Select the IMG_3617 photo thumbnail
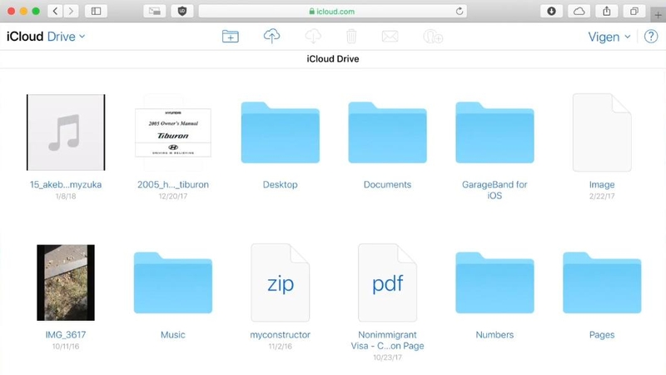Viewport: 666px width, 375px height. coord(66,282)
